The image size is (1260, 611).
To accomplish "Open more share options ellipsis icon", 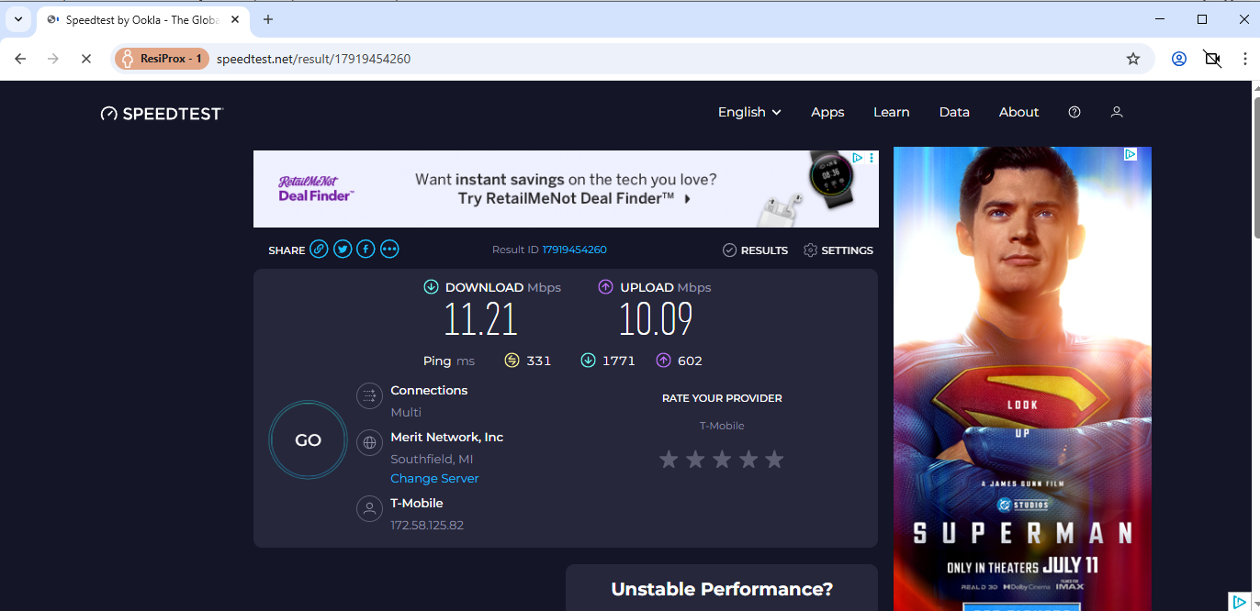I will (x=389, y=249).
